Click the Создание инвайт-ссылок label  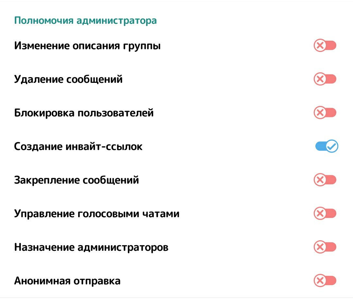78,147
